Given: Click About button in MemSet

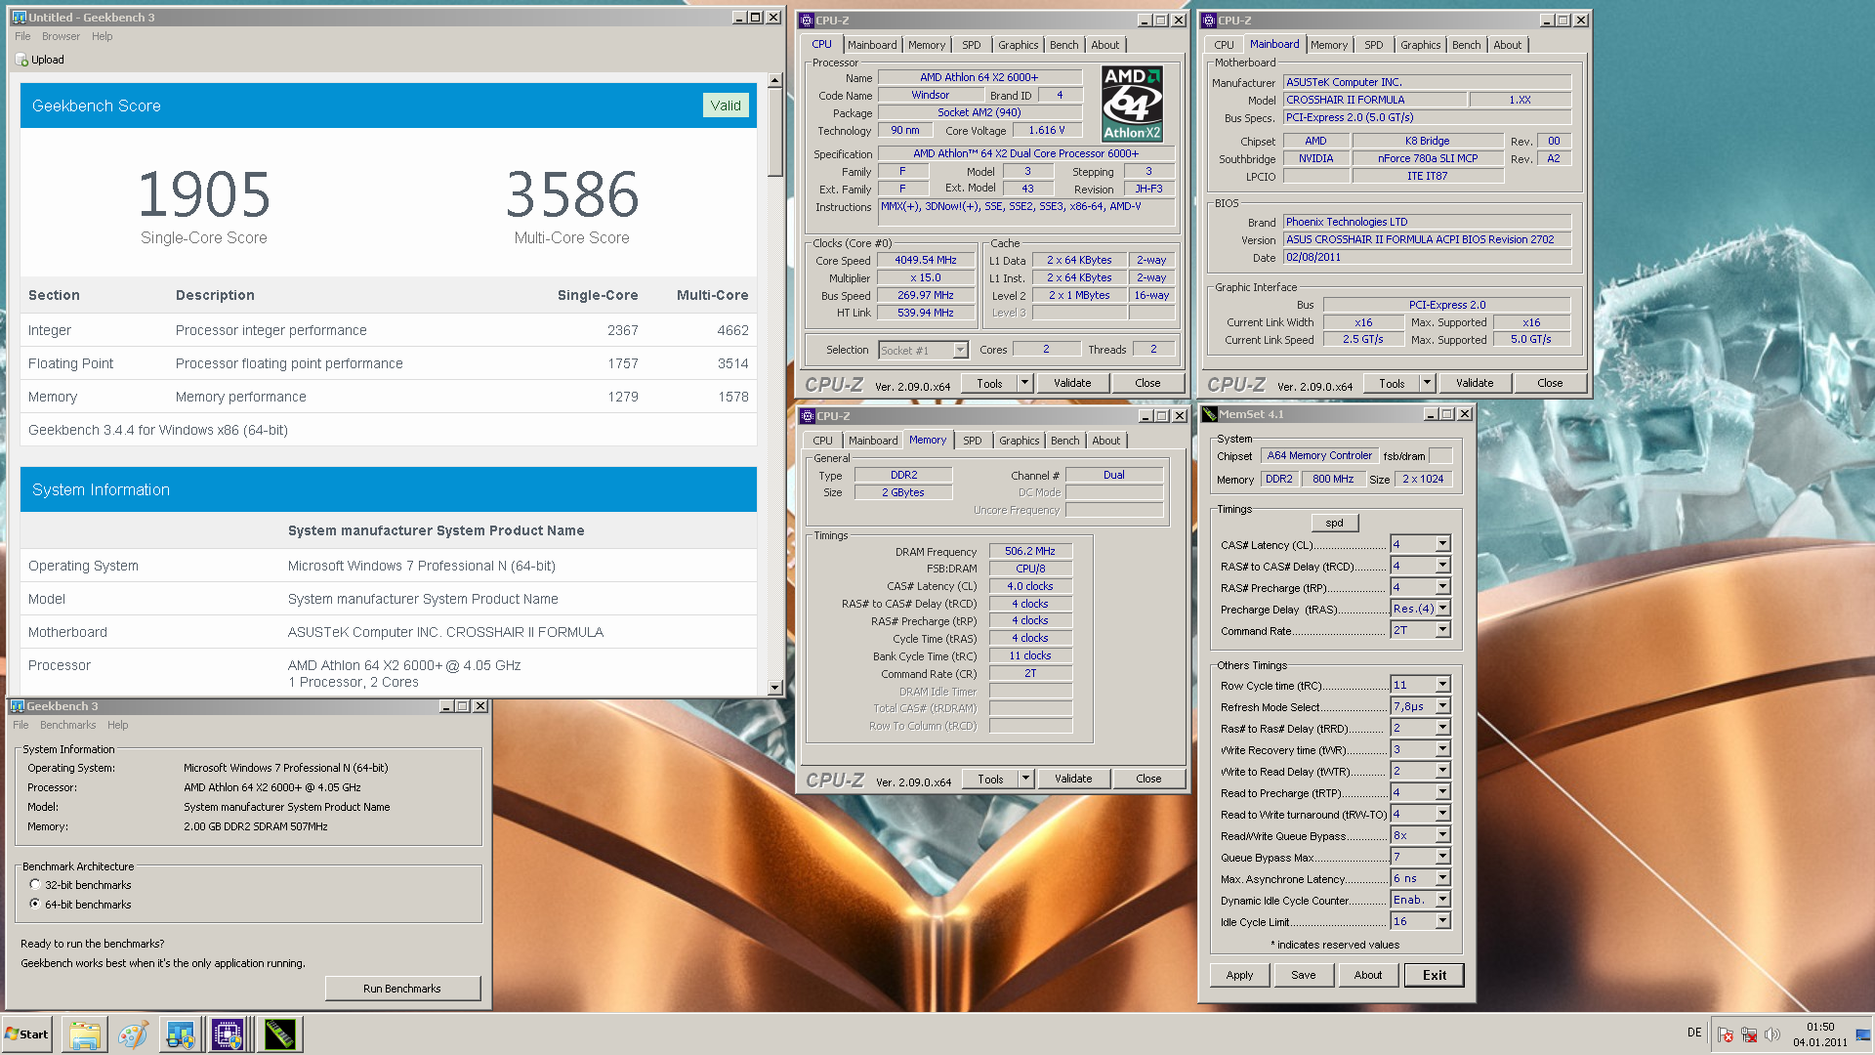Looking at the screenshot, I should coord(1368,975).
